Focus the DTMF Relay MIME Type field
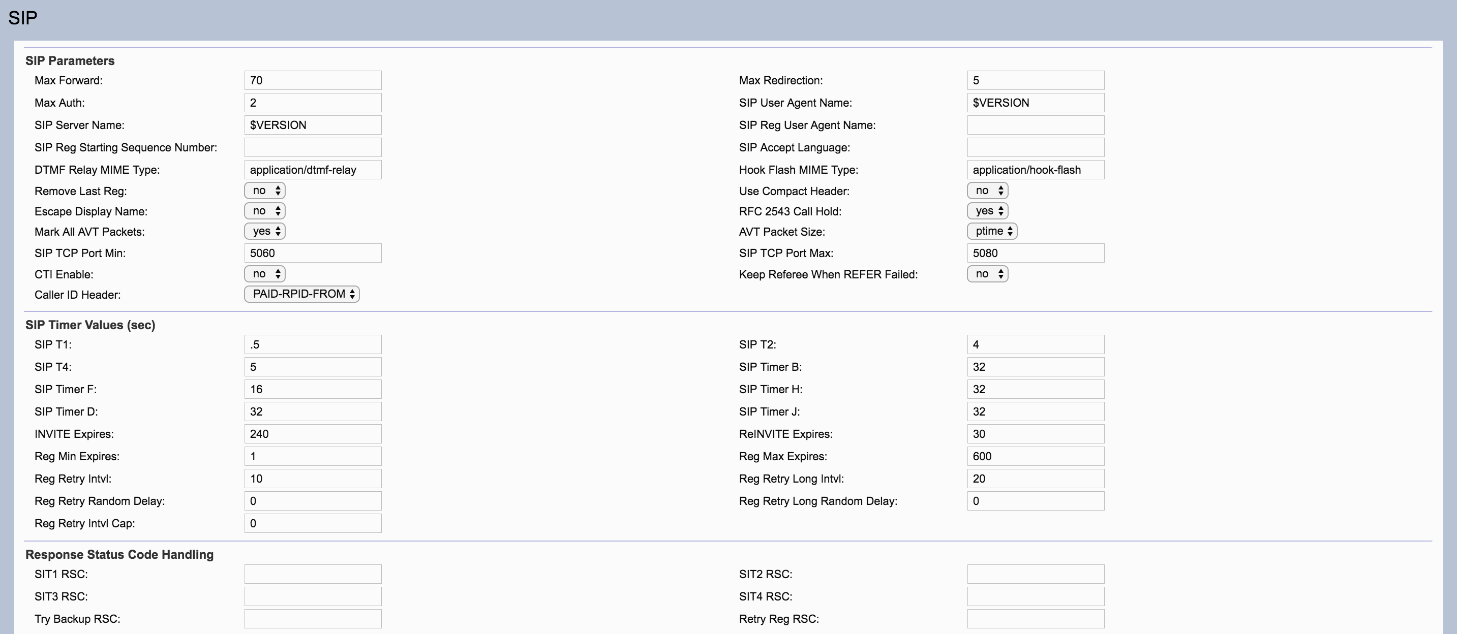 313,170
